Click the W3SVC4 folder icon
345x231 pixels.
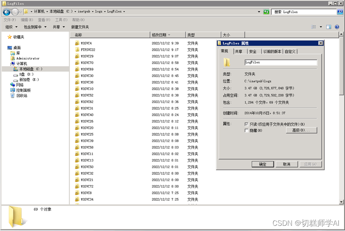point(77,43)
